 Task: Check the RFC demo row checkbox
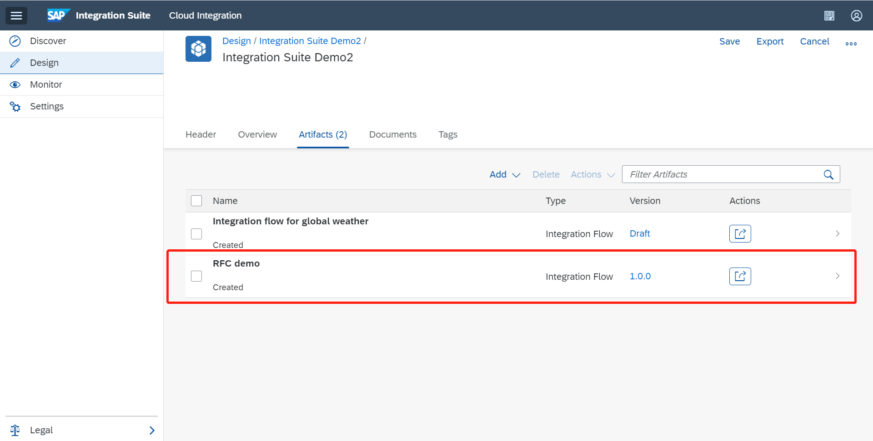pyautogui.click(x=196, y=276)
